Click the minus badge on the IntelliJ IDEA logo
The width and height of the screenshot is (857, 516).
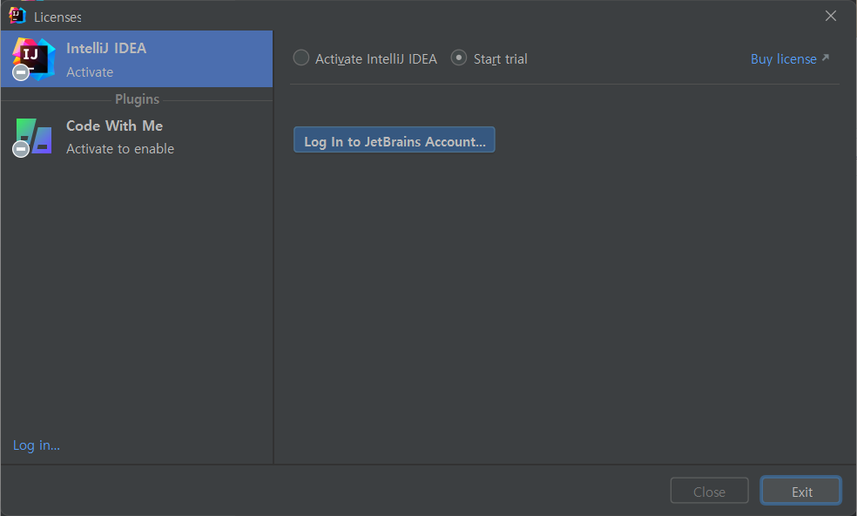(x=21, y=72)
